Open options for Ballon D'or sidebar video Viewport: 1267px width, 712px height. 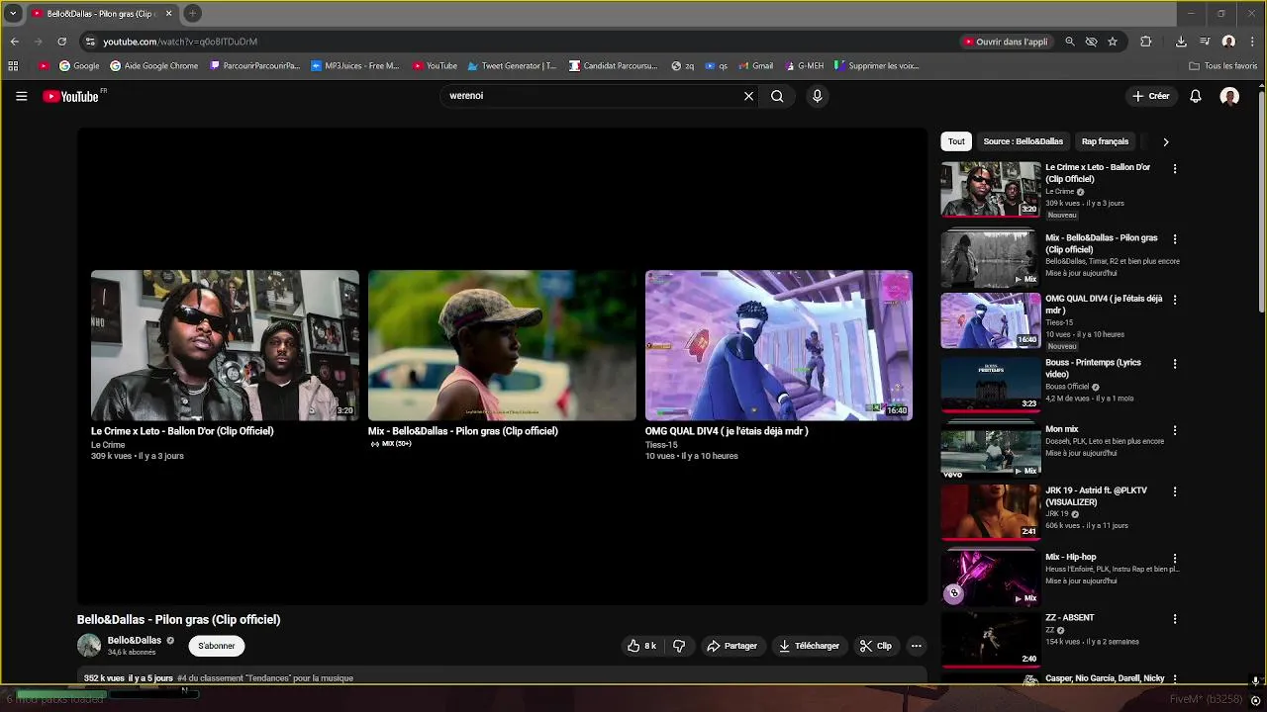coord(1175,169)
